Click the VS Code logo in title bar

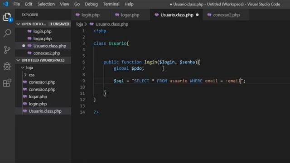[5, 4]
